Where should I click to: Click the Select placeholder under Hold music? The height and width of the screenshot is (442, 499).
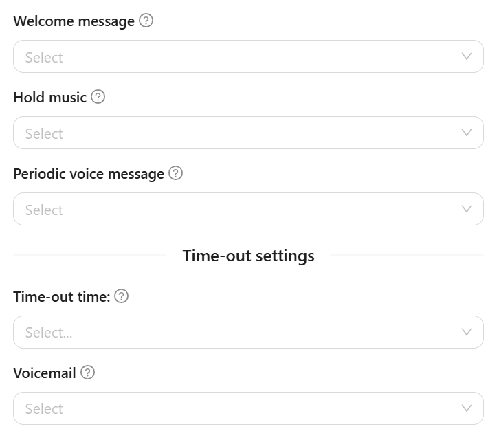(44, 133)
